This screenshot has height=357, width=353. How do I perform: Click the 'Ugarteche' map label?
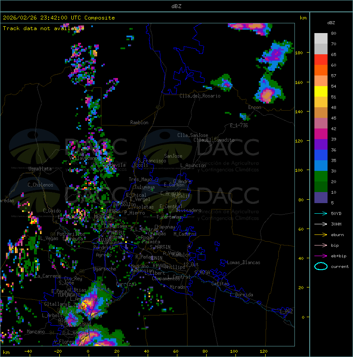tap(104, 269)
